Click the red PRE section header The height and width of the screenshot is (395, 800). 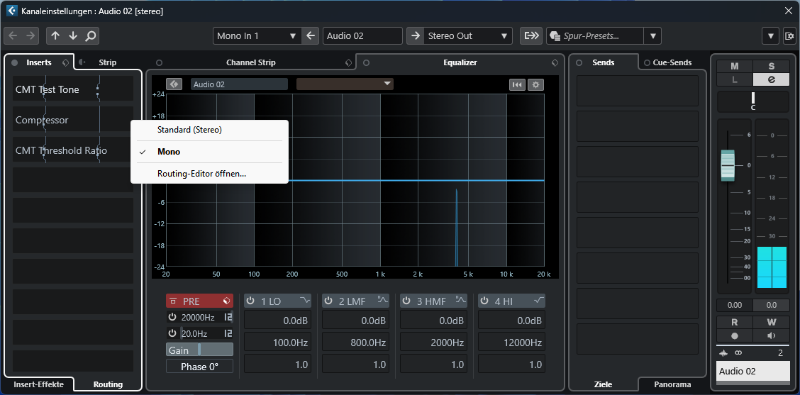click(199, 301)
